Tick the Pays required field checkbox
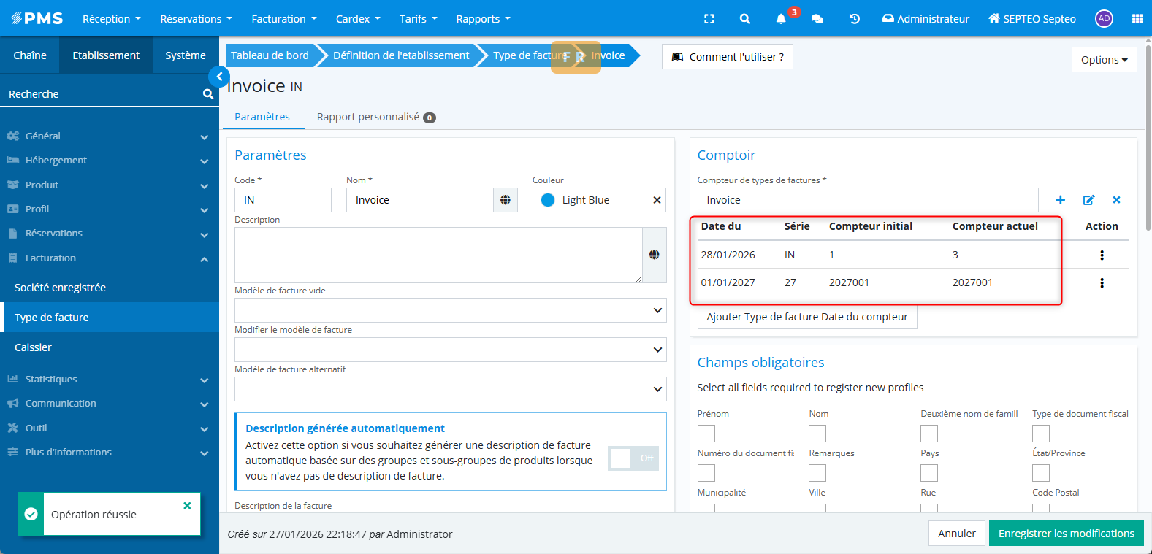1152x554 pixels. pyautogui.click(x=928, y=473)
